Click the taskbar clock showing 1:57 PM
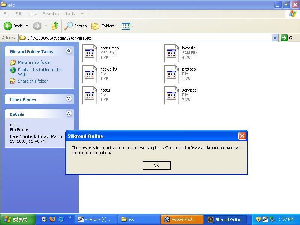The width and height of the screenshot is (300, 225). (286, 219)
